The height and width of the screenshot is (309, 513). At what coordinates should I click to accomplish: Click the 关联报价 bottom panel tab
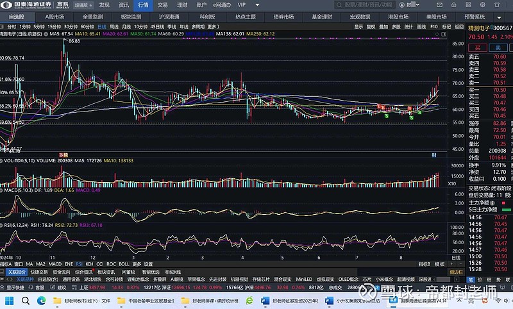coord(15,272)
